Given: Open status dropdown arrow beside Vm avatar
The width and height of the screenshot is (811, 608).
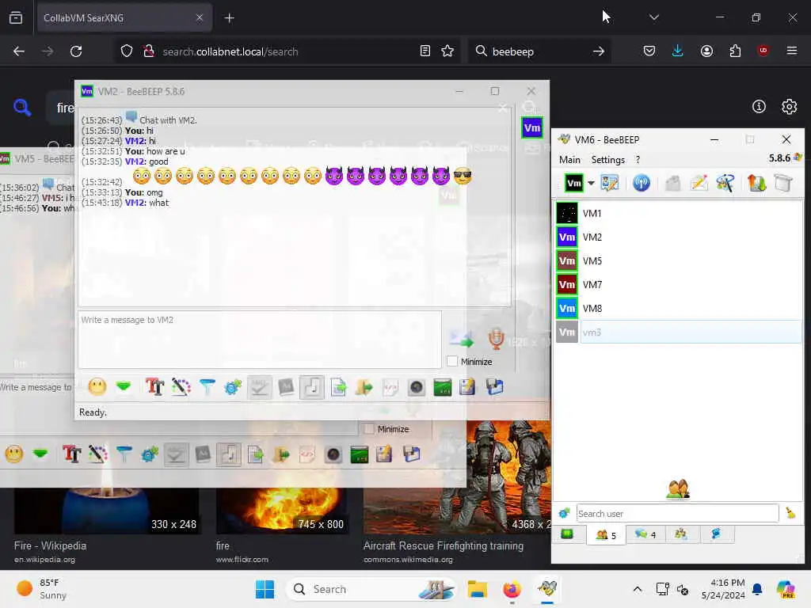Looking at the screenshot, I should tap(591, 183).
